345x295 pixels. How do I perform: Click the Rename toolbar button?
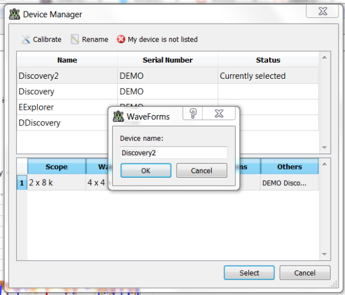90,39
